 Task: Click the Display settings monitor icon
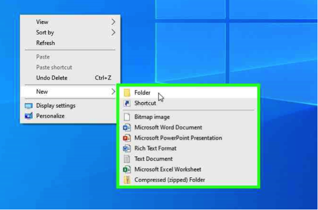(28, 106)
